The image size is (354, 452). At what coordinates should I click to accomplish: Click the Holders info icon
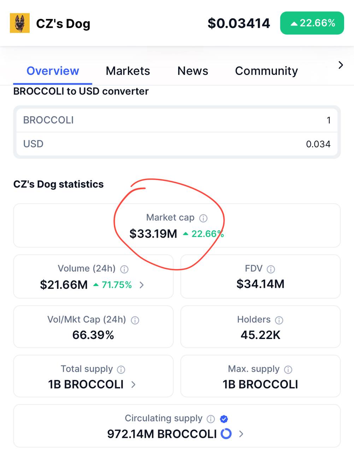[279, 320]
